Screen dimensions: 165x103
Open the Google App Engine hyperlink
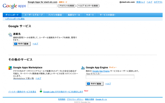tap(101, 71)
